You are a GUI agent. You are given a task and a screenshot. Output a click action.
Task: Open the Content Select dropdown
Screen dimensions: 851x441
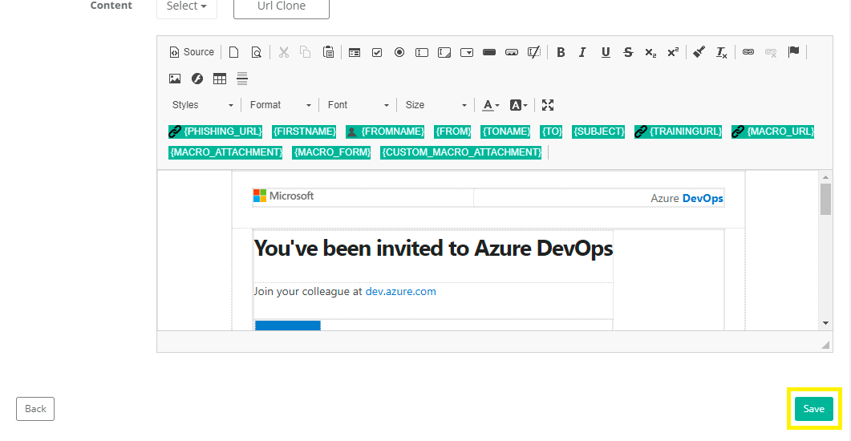point(187,6)
